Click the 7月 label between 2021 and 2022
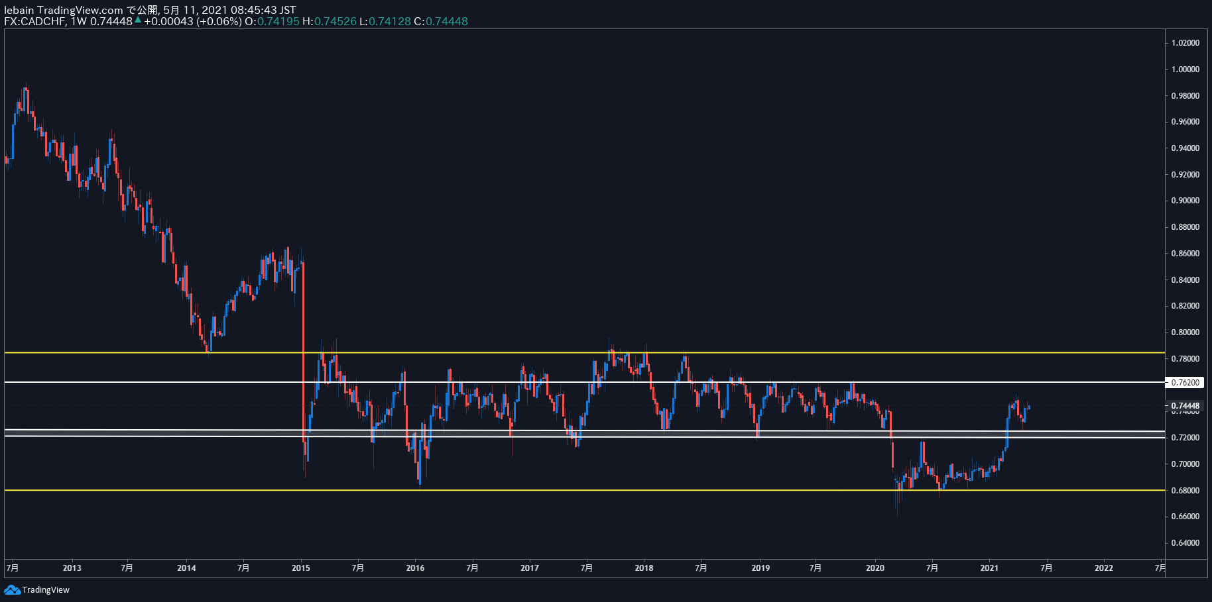This screenshot has height=602, width=1212. click(1047, 568)
